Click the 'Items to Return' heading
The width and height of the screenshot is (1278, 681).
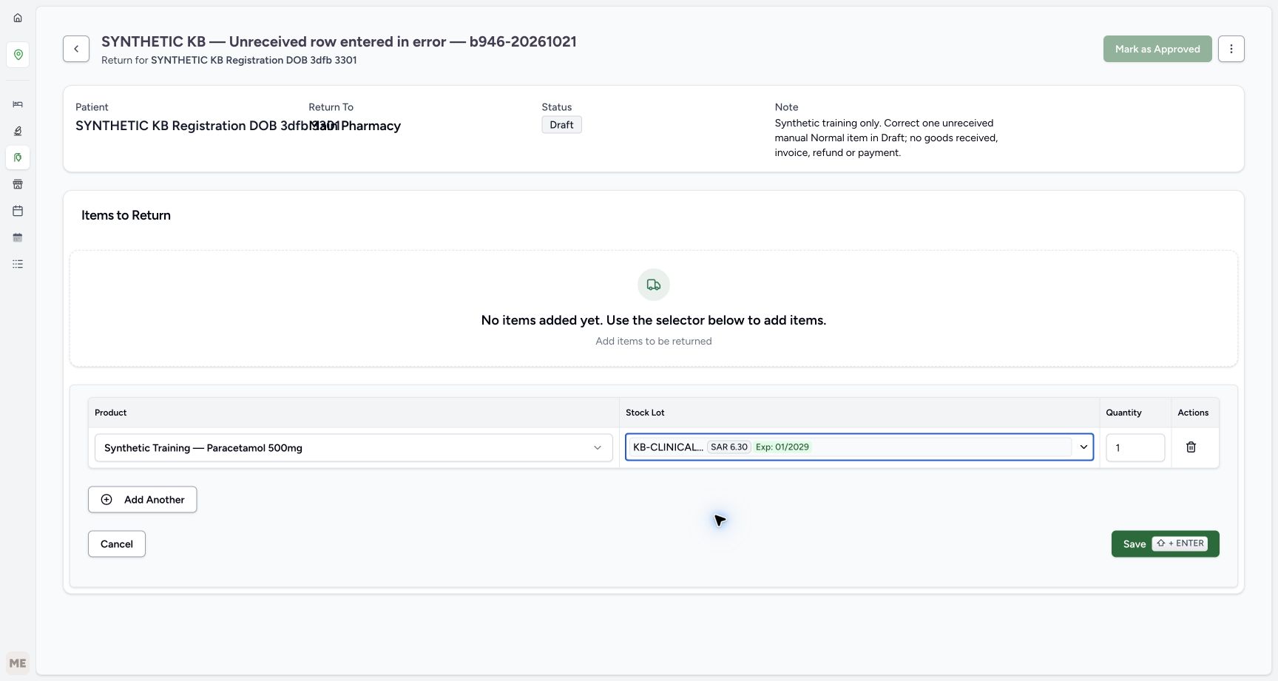tap(126, 215)
